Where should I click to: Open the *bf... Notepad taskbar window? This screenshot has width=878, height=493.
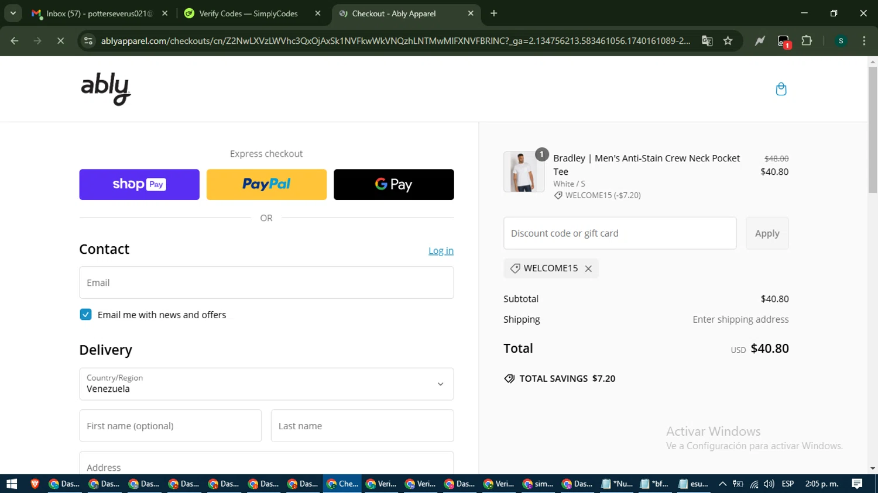click(x=655, y=484)
